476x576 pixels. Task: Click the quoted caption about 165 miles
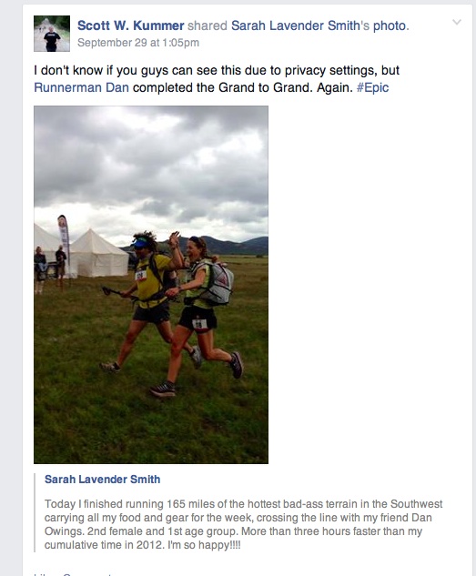(x=244, y=524)
